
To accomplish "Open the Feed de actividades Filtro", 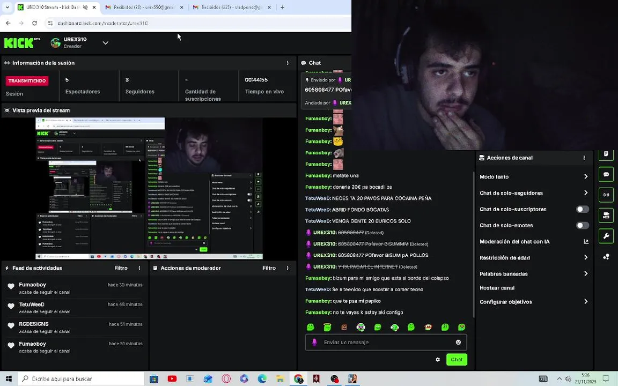I will 121,268.
